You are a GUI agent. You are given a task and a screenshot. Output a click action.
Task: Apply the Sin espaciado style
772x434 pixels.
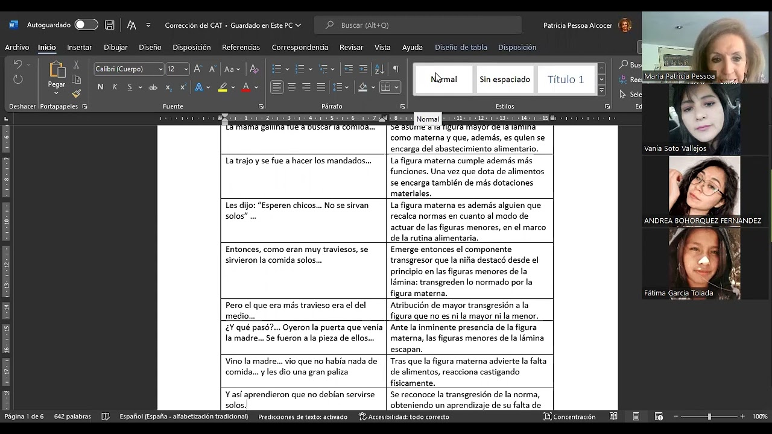tap(505, 80)
